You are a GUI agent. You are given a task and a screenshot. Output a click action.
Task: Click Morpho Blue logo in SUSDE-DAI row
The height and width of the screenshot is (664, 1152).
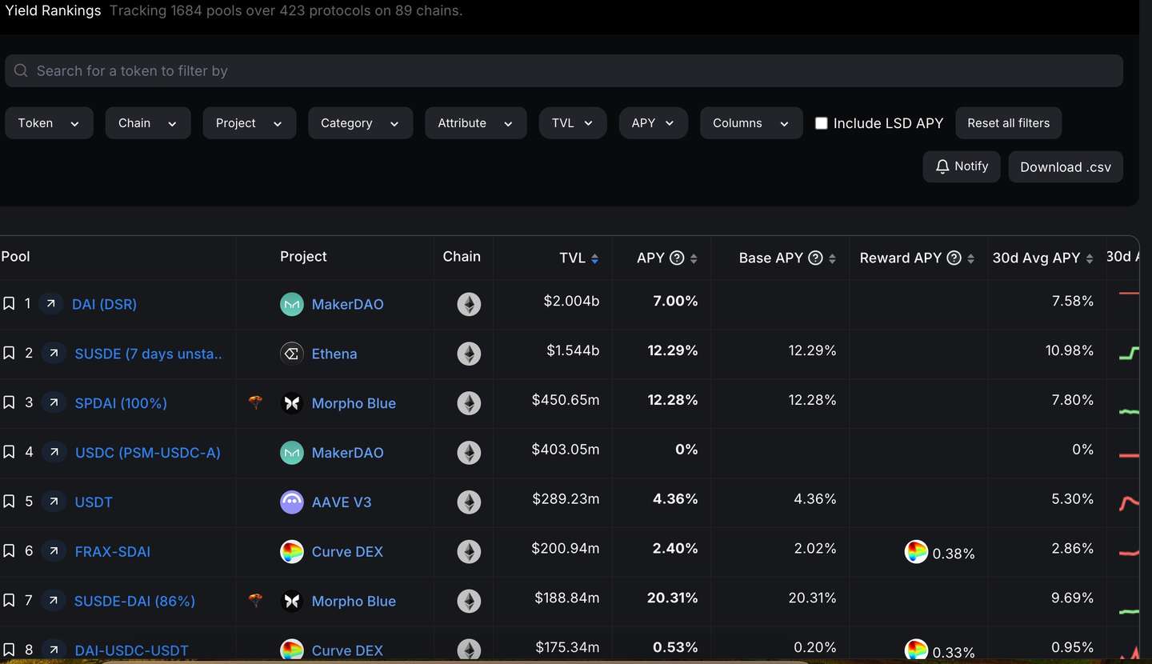[x=292, y=602]
